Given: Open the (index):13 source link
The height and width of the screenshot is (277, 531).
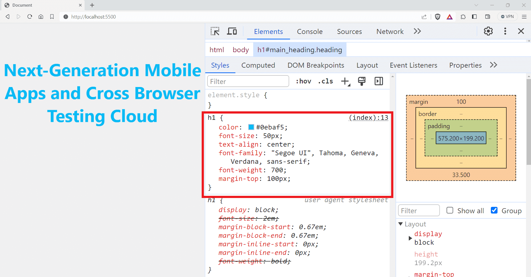Looking at the screenshot, I should (x=368, y=118).
